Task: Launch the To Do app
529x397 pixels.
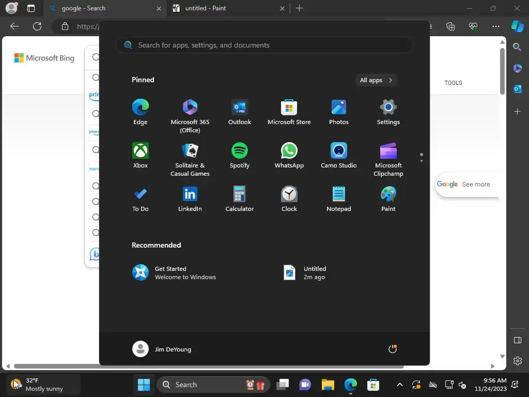Action: (x=141, y=199)
